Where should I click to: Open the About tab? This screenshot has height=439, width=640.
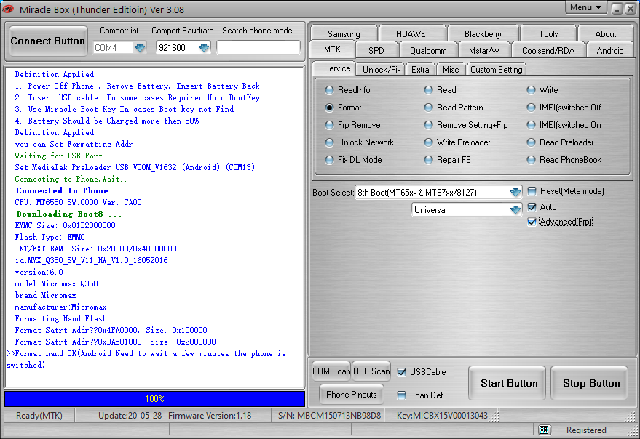(605, 34)
